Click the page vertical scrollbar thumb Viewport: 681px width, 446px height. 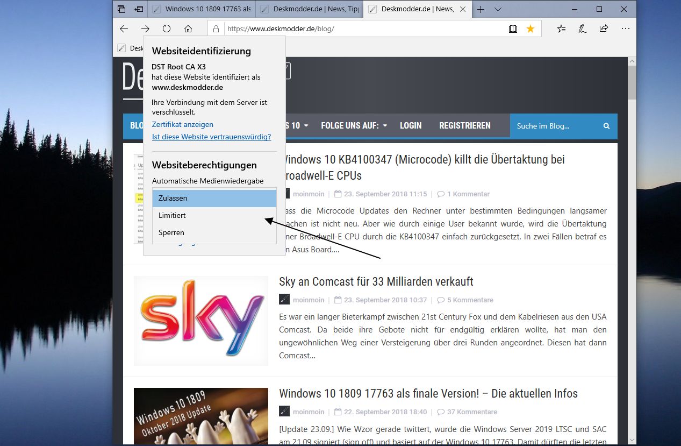pos(632,82)
